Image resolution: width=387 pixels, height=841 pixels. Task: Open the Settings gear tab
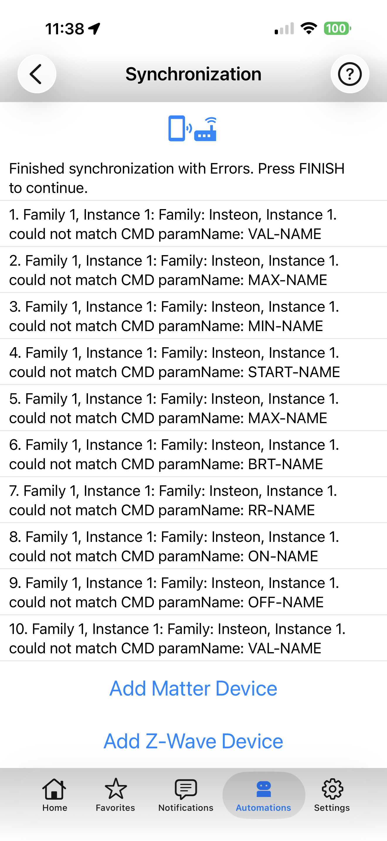(x=332, y=795)
